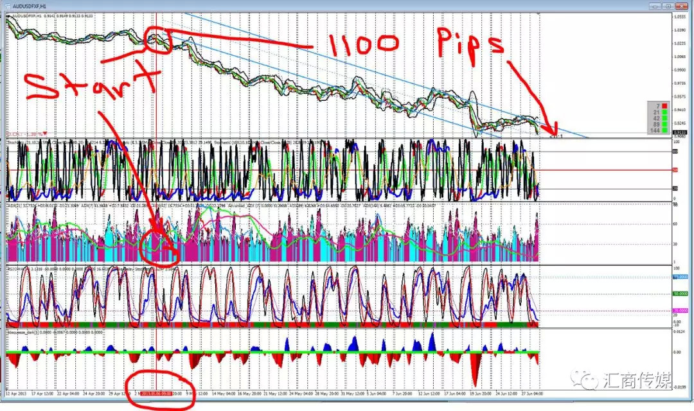
Task: Click the current price label on price scale
Action: (x=679, y=132)
